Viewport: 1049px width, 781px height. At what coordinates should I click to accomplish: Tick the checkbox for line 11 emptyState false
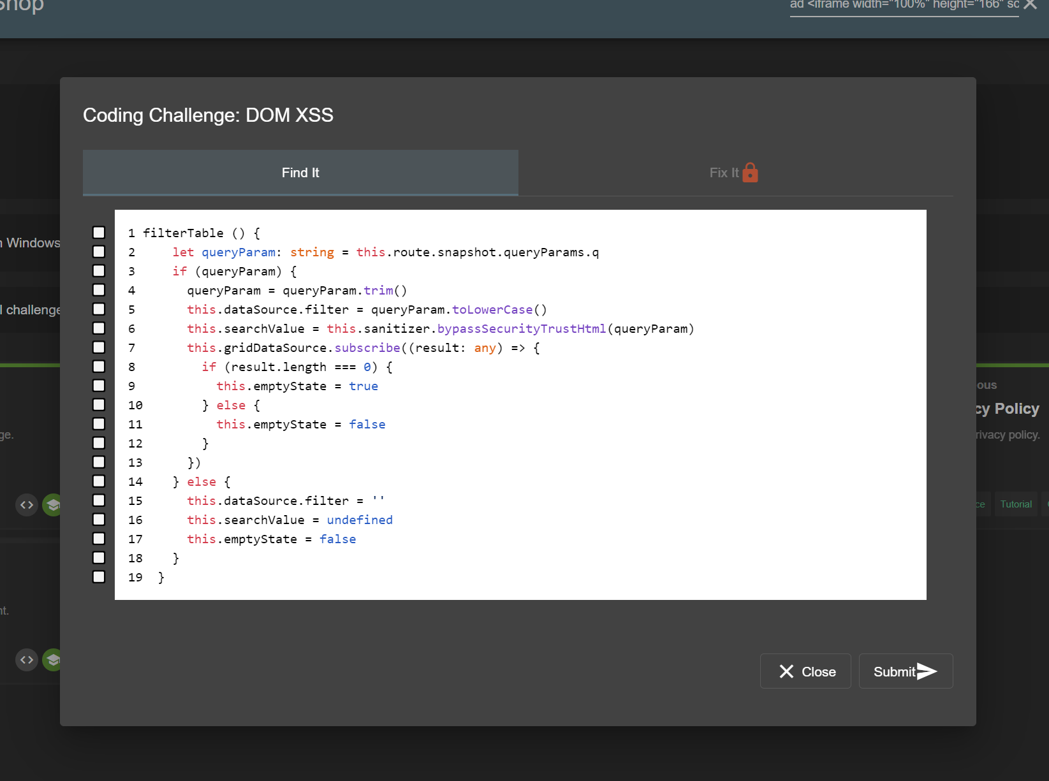click(x=99, y=424)
